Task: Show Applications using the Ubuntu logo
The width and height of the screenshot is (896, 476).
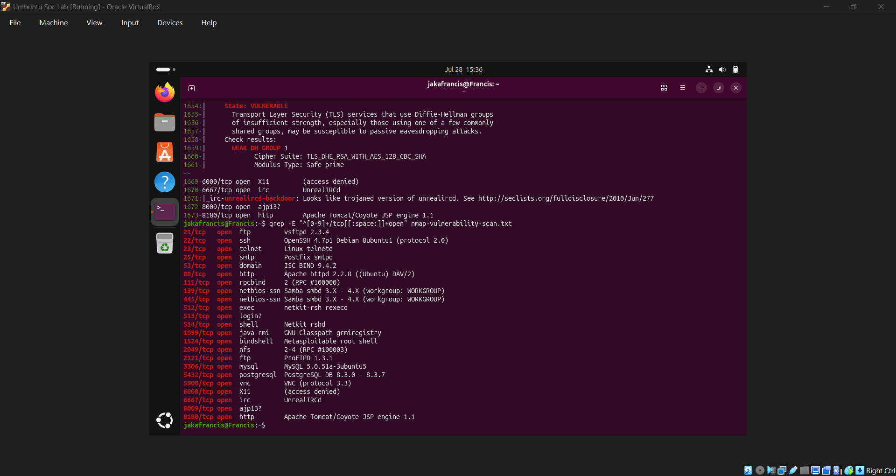Action: point(165,420)
